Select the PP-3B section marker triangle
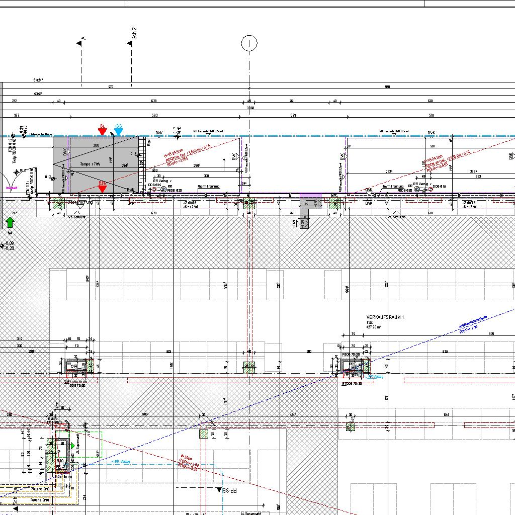Image resolution: width=515 pixels, height=515 pixels. point(219,489)
